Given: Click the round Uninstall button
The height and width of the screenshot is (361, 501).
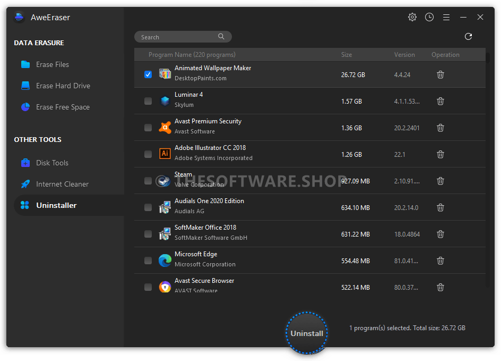Looking at the screenshot, I should click(x=307, y=333).
